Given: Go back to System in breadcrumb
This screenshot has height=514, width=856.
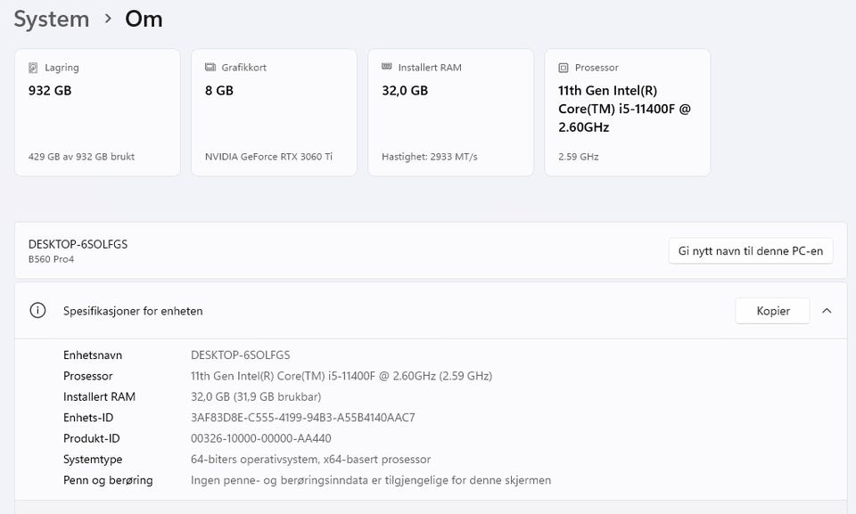Looking at the screenshot, I should [51, 19].
